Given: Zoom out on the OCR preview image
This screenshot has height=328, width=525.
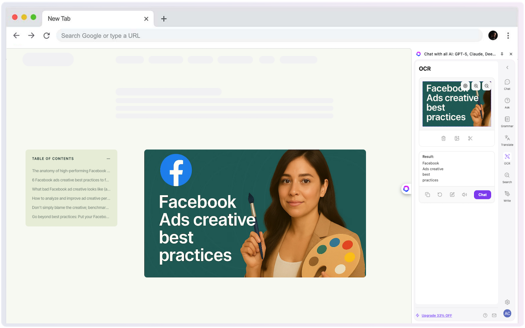Looking at the screenshot, I should point(486,86).
